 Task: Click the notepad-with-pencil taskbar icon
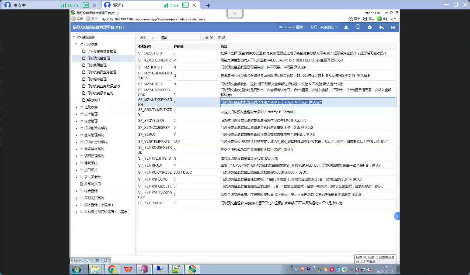pyautogui.click(x=176, y=269)
